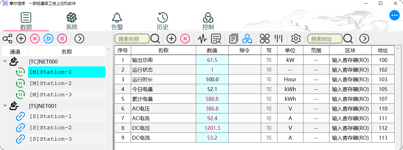The image size is (403, 150).
Task: Click the 地址 column header
Action: click(x=383, y=50)
